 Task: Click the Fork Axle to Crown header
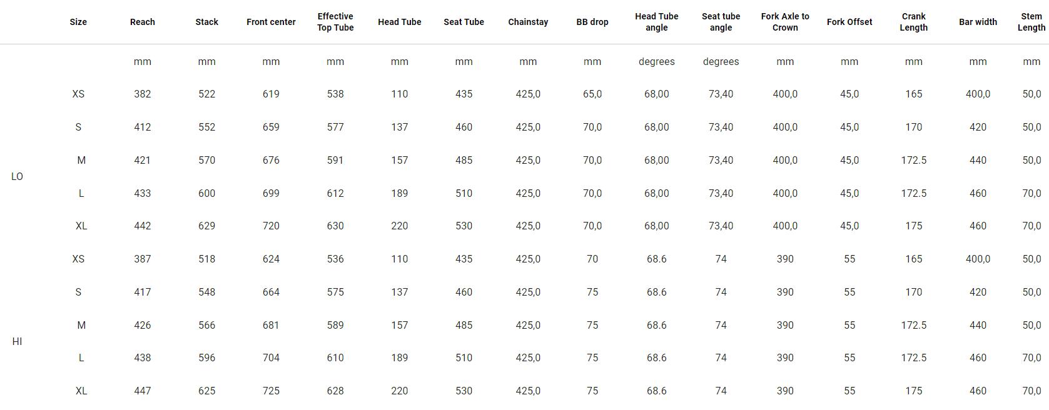tap(785, 22)
